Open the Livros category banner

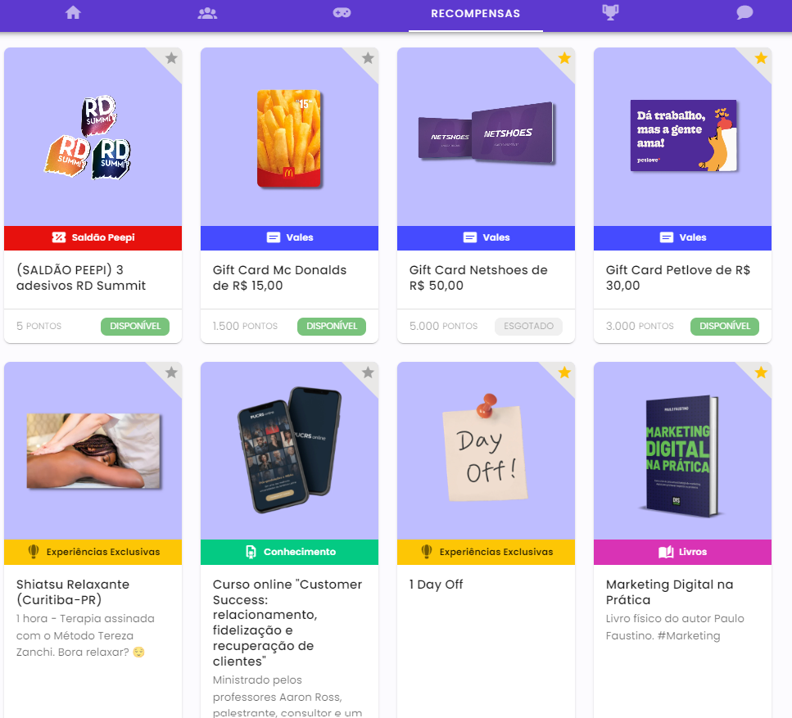682,552
